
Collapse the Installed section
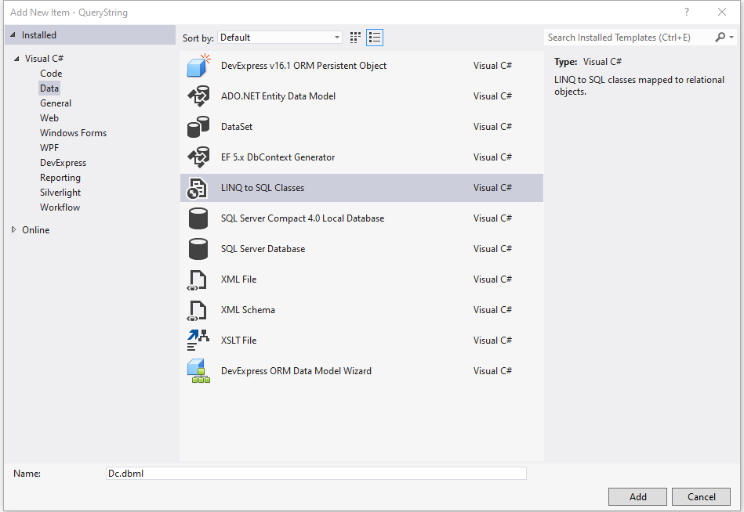(x=13, y=35)
